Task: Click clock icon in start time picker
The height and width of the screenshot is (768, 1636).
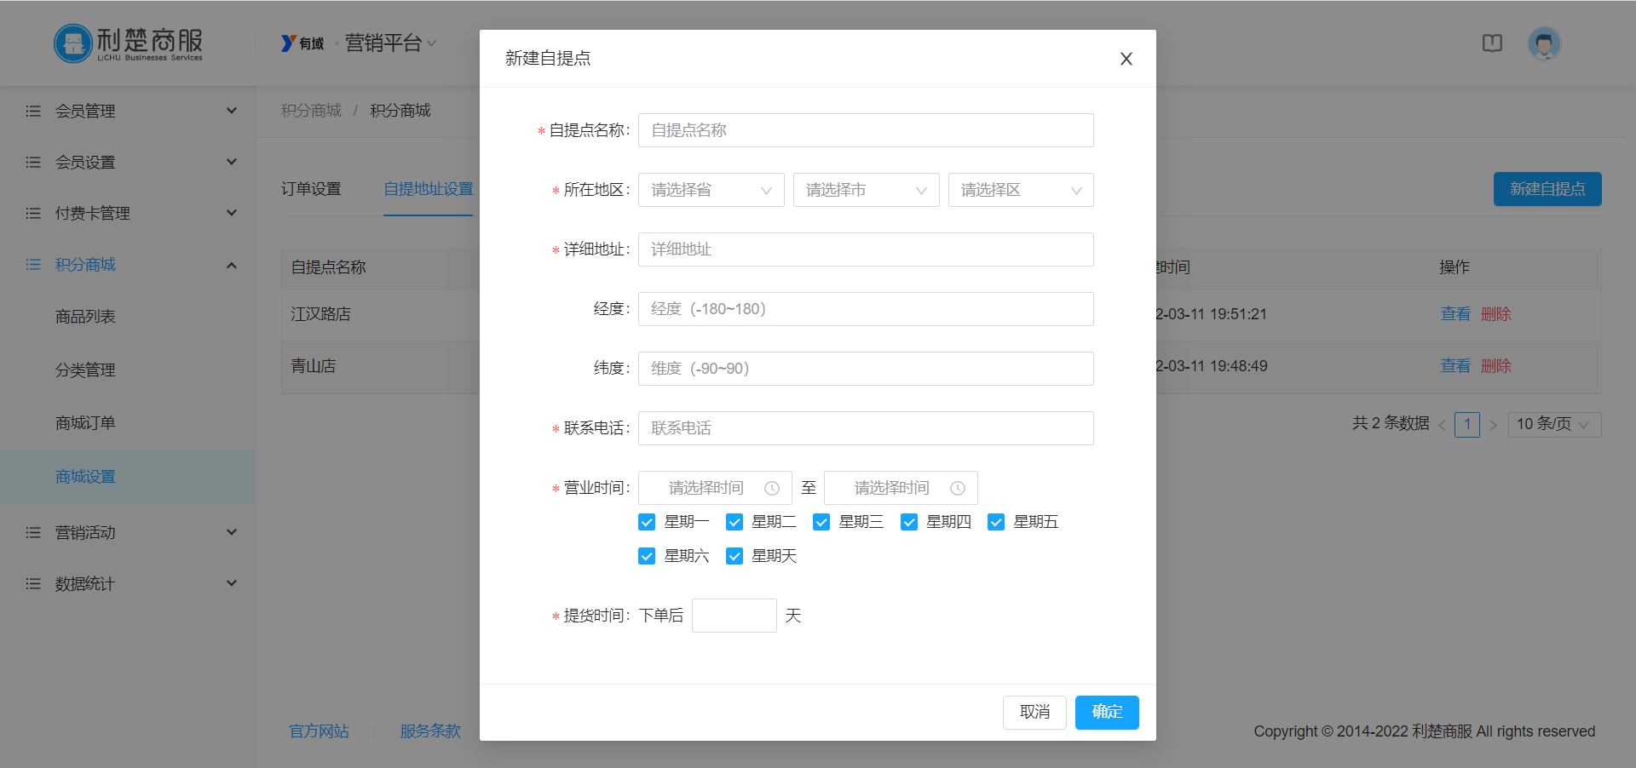Action: [x=772, y=488]
